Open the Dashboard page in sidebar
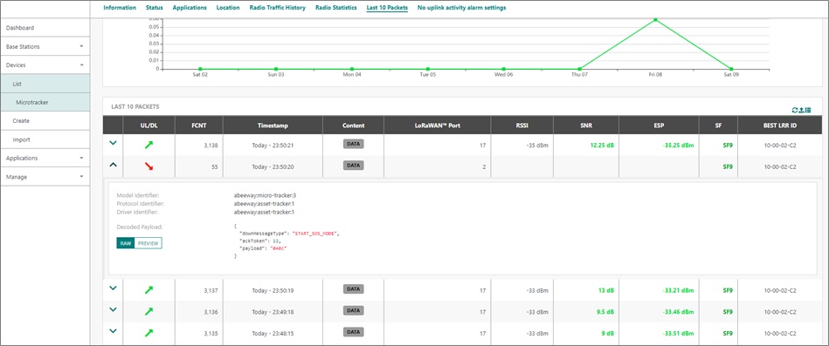 click(x=45, y=27)
